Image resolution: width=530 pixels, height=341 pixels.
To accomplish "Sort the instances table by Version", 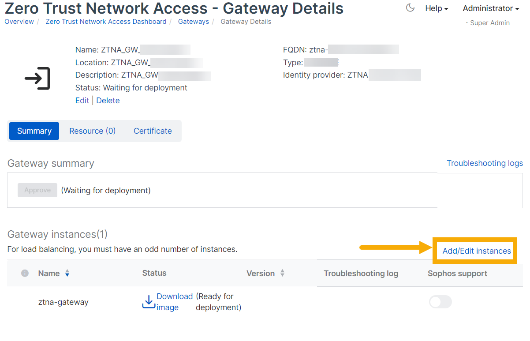I will 282,273.
